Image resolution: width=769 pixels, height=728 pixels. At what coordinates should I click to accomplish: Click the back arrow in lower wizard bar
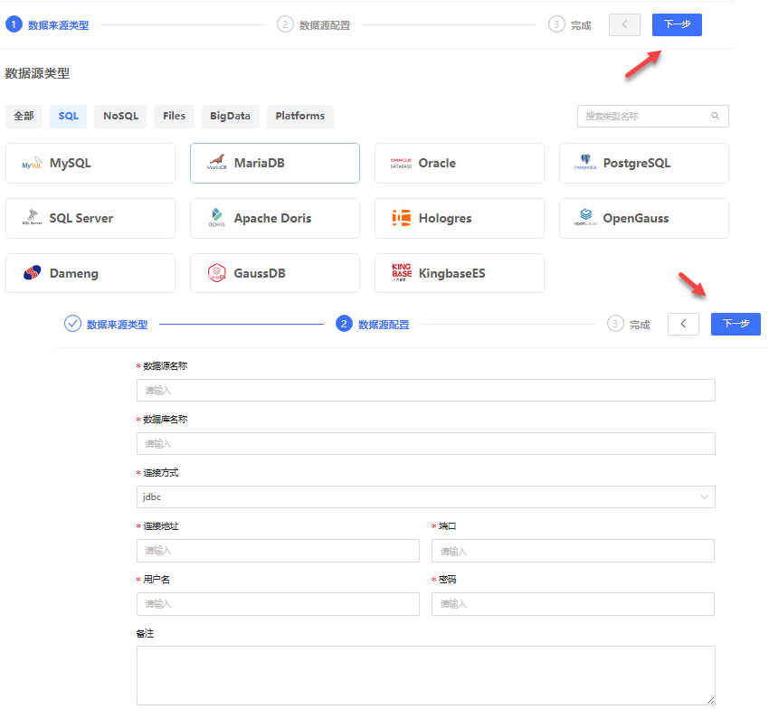pyautogui.click(x=683, y=324)
